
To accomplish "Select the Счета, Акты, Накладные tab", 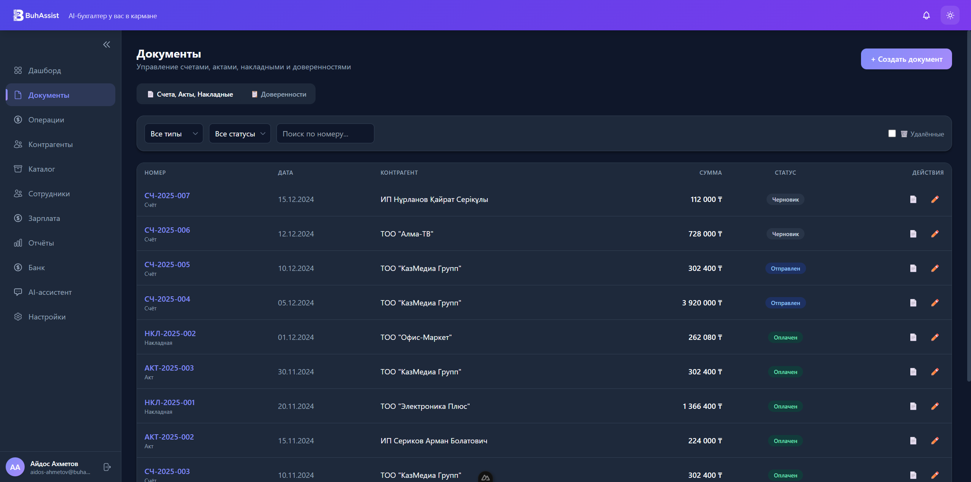I will [x=190, y=94].
